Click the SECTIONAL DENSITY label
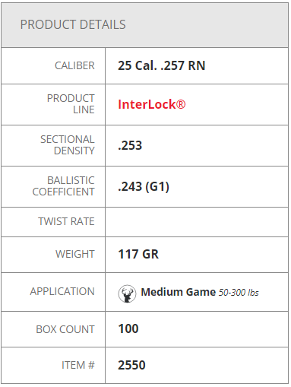 pos(68,145)
